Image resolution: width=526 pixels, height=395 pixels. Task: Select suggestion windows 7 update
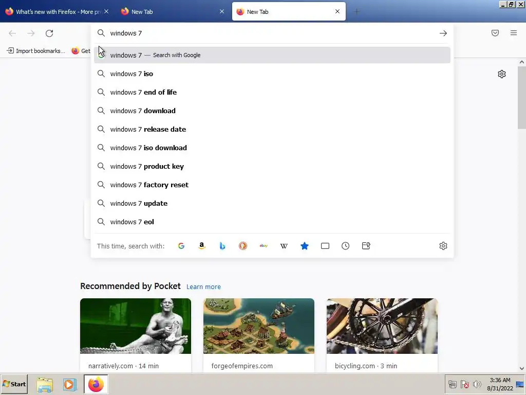pos(272,203)
